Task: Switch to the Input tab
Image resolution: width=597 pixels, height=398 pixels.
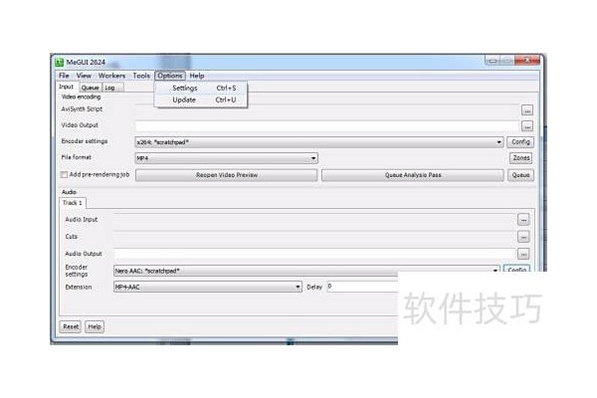Action: (67, 87)
